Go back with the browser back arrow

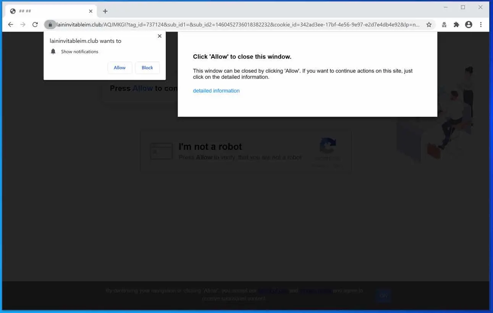point(10,24)
